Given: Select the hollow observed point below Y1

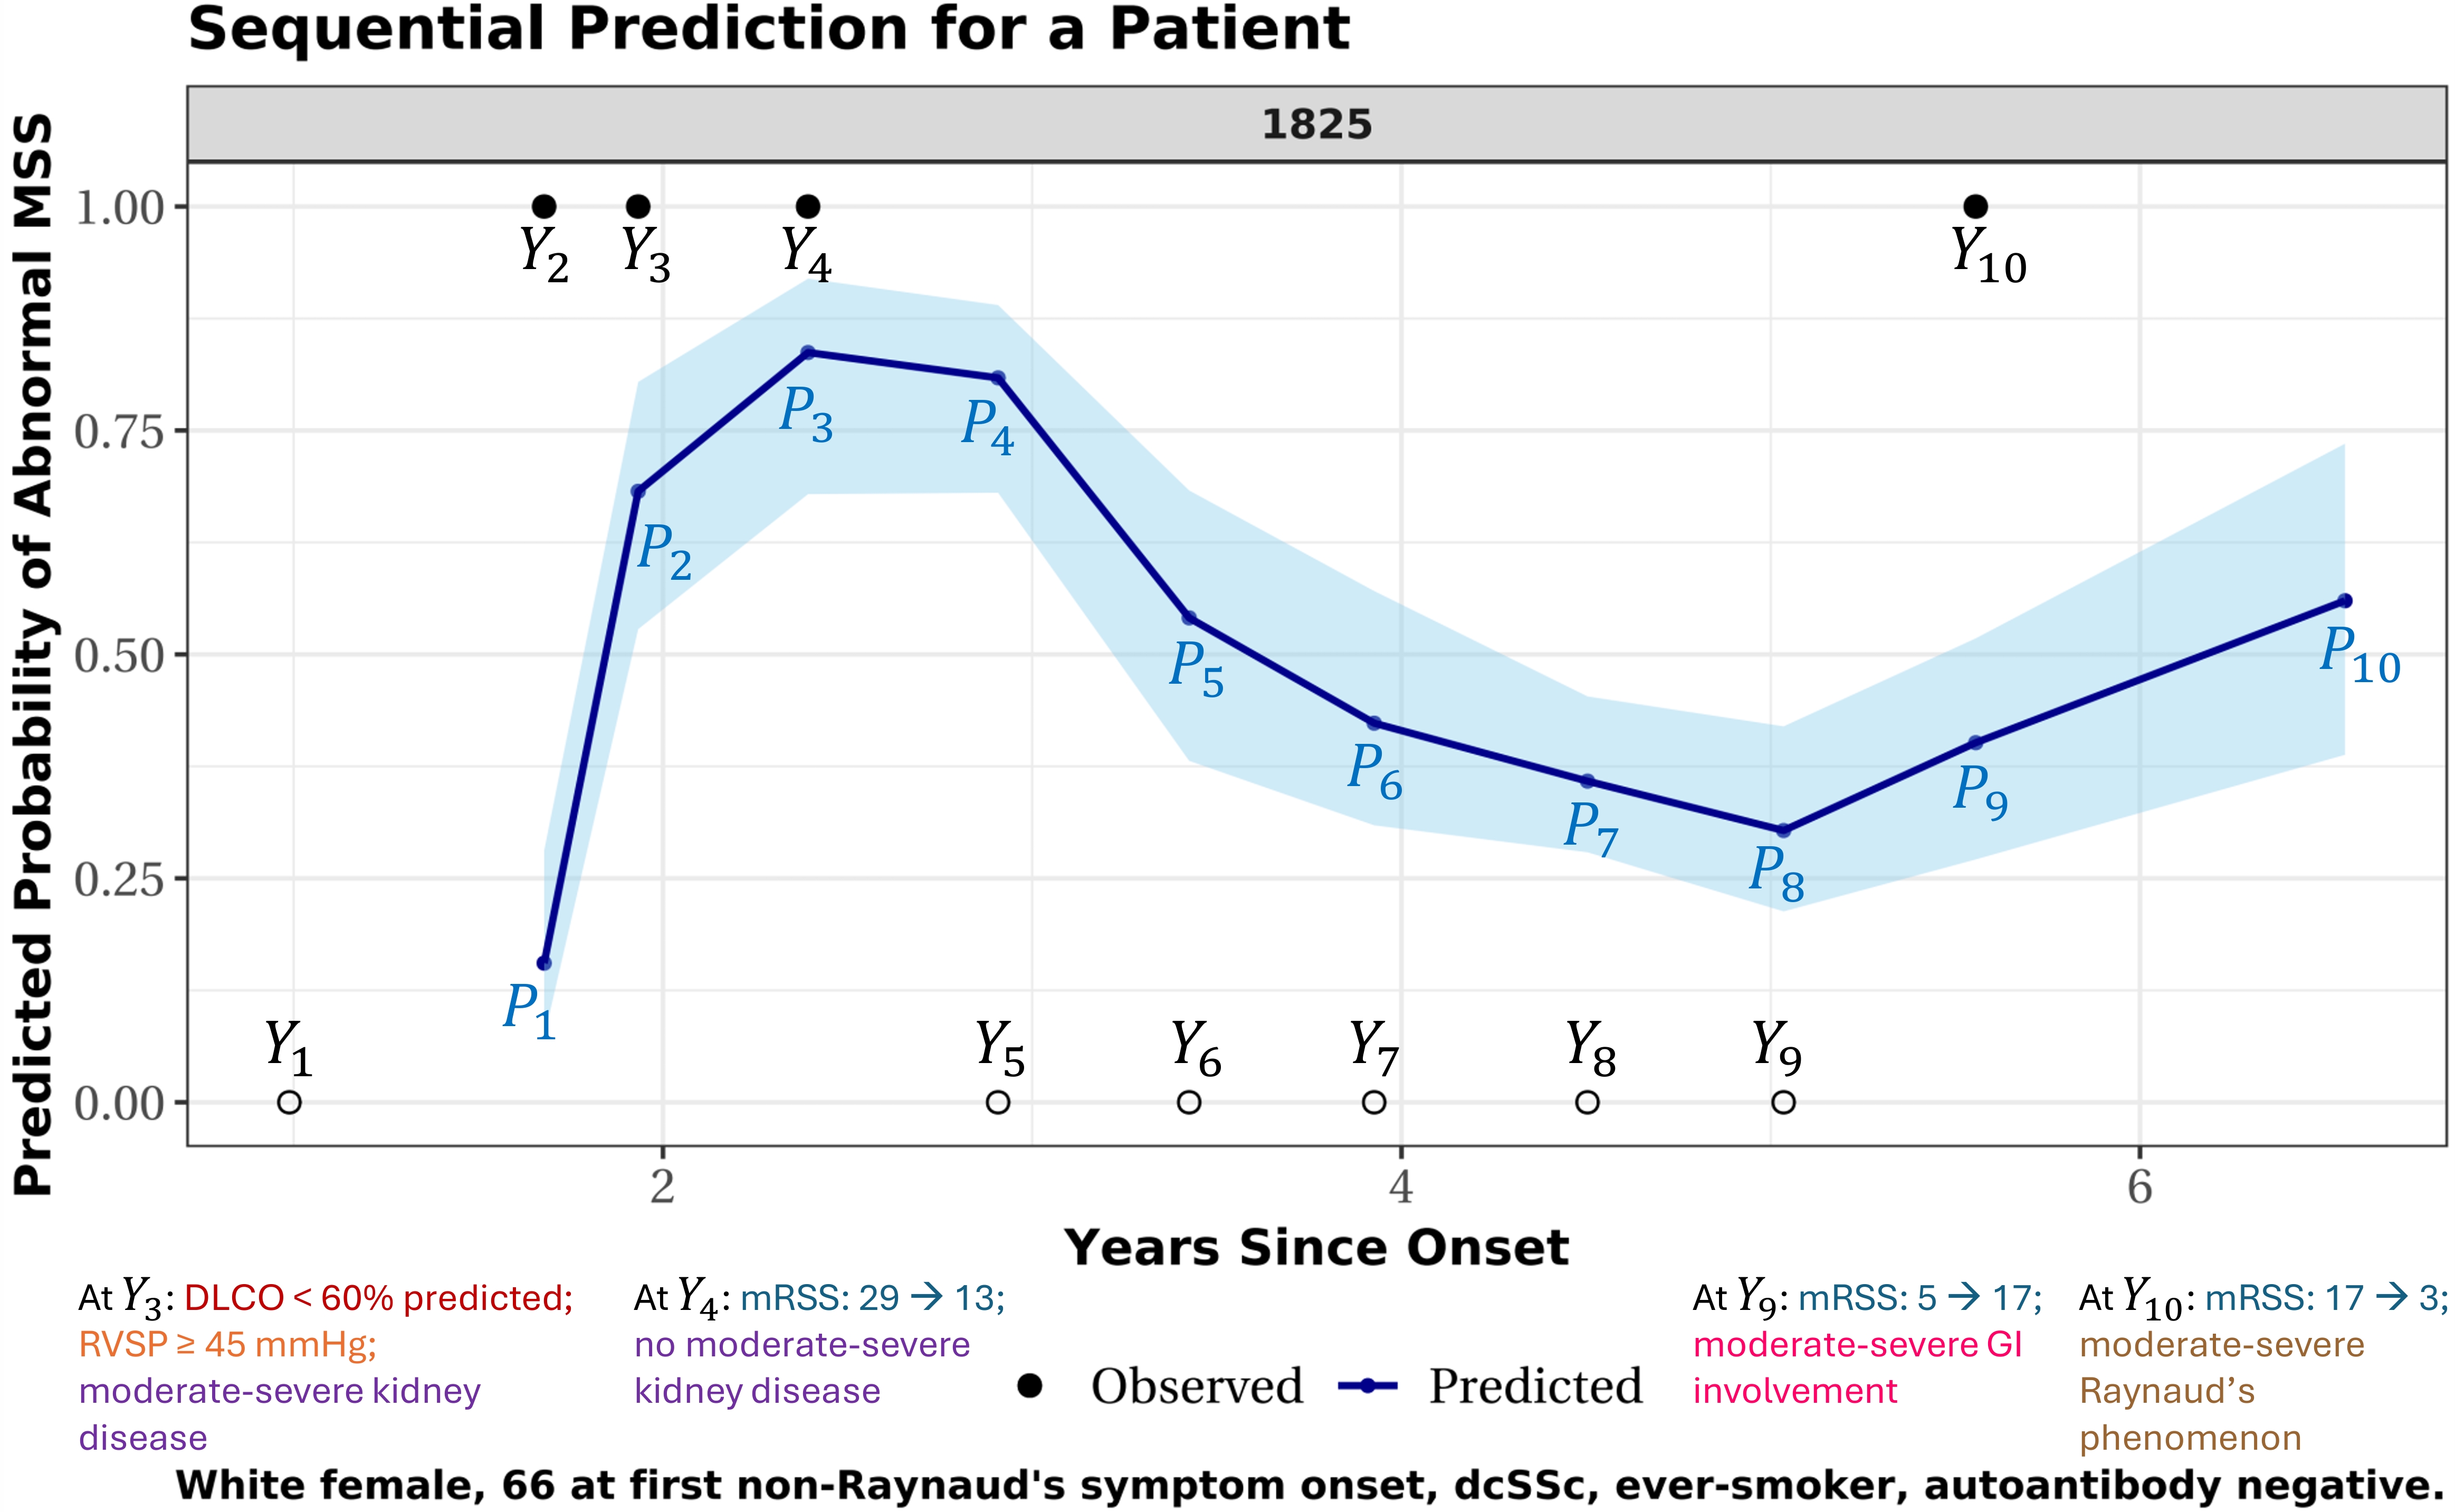Looking at the screenshot, I should point(289,1102).
